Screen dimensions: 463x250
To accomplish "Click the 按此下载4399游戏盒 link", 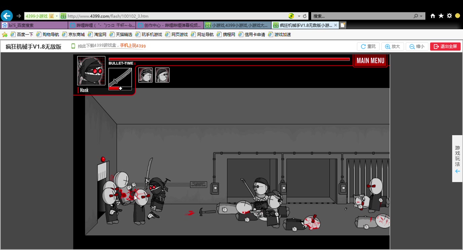I will [98, 46].
